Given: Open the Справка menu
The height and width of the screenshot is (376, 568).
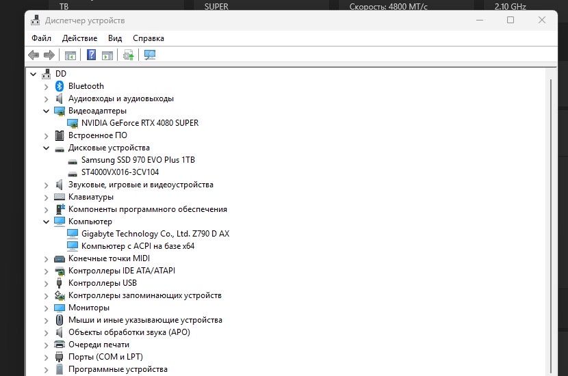Looking at the screenshot, I should (x=148, y=38).
